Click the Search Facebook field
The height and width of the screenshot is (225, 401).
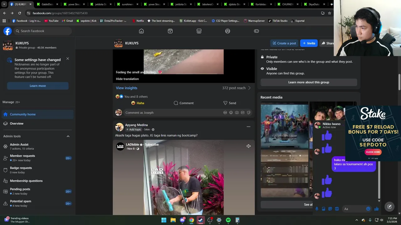pyautogui.click(x=43, y=31)
